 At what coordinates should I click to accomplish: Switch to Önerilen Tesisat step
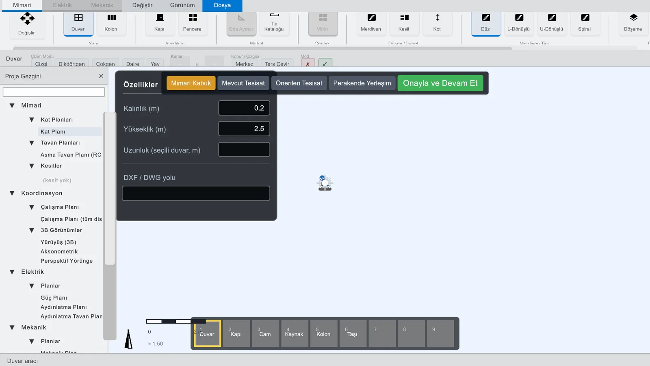point(299,83)
